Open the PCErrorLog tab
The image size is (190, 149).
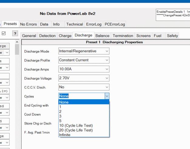(x=114, y=24)
